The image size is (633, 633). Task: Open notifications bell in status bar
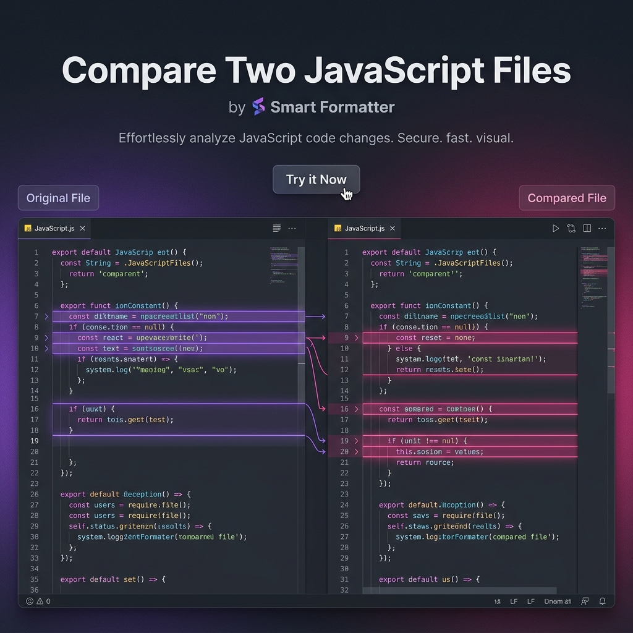click(x=602, y=601)
